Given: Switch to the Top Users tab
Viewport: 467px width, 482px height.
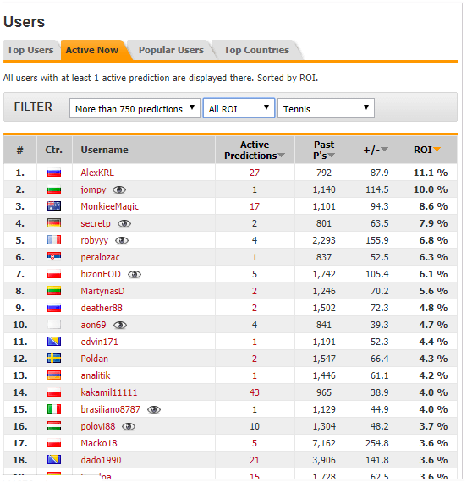Looking at the screenshot, I should [x=30, y=50].
